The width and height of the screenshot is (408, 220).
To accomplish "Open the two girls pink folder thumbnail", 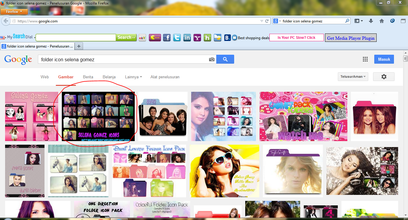I will (x=375, y=116).
